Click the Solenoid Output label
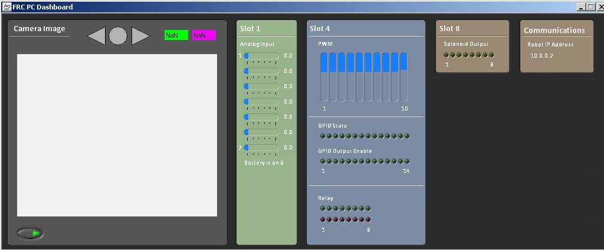This screenshot has width=604, height=250. click(466, 44)
